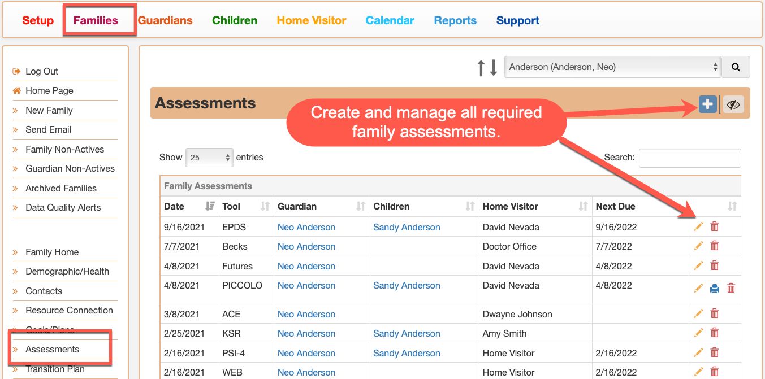This screenshot has width=765, height=379.
Task: Edit the PSI-4 assessment with the pencil
Action: coord(699,353)
